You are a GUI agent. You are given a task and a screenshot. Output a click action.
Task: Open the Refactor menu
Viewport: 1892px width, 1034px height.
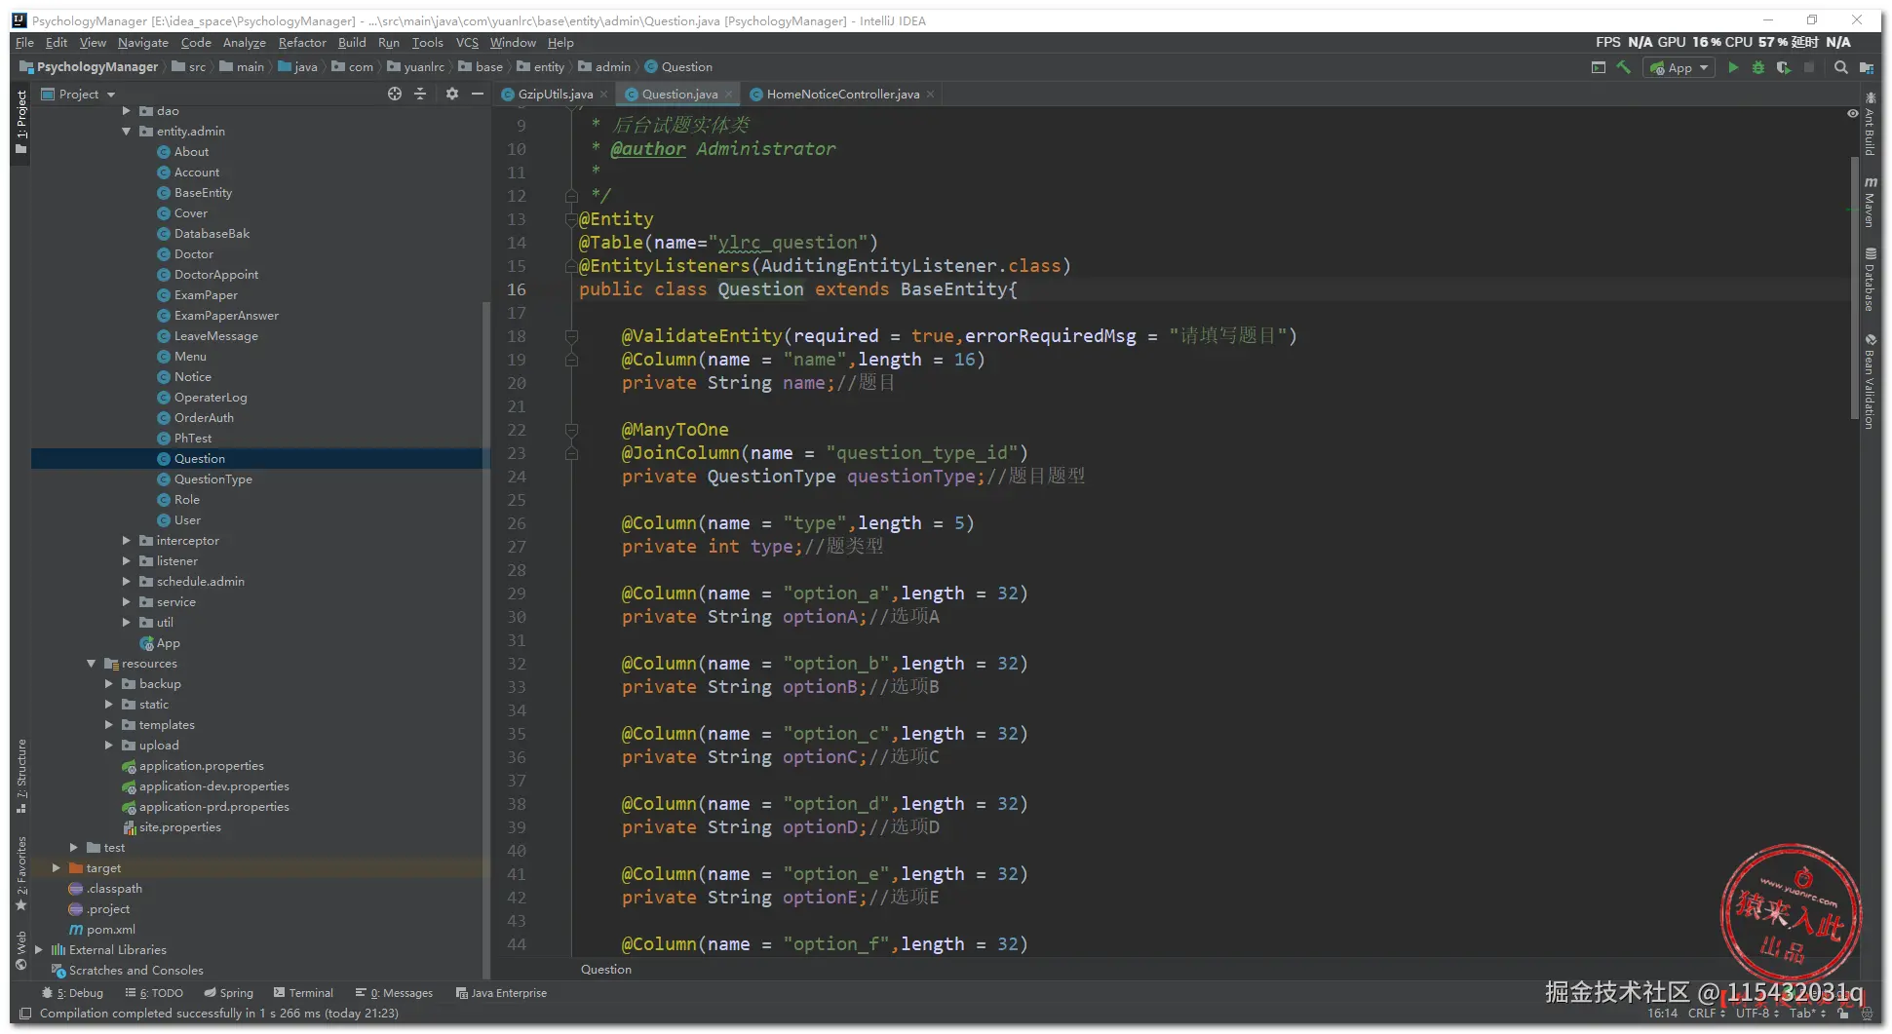[301, 43]
